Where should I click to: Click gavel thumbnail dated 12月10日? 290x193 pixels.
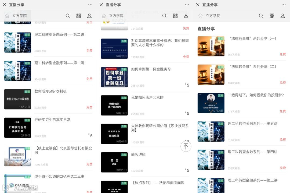point(211,75)
